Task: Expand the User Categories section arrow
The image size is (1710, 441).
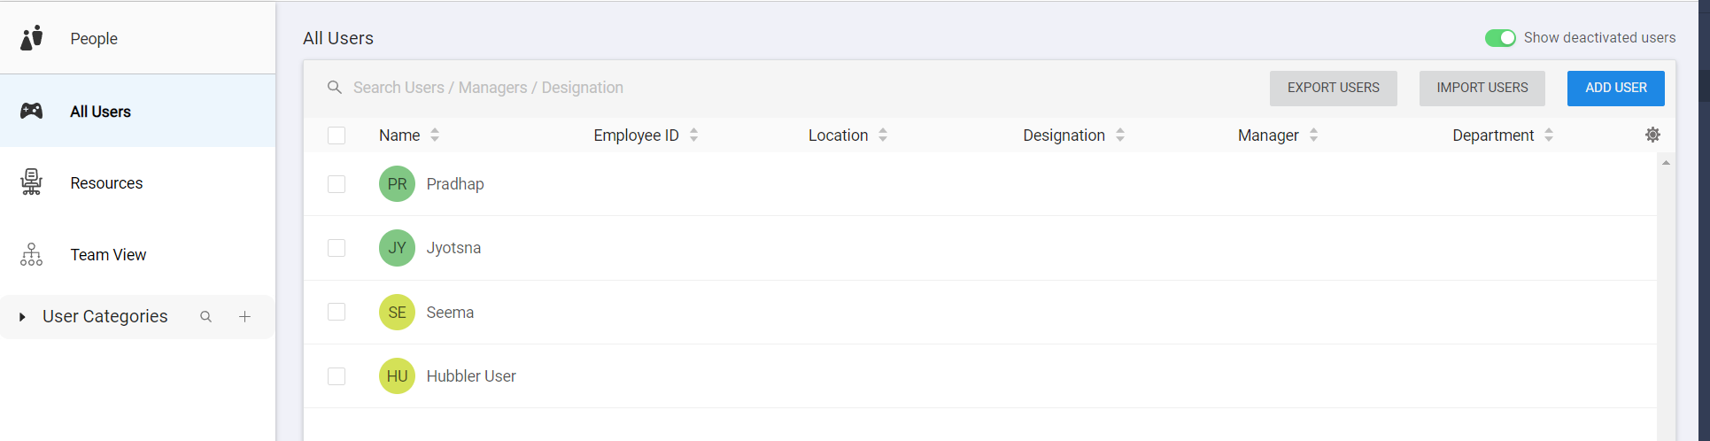Action: [22, 317]
